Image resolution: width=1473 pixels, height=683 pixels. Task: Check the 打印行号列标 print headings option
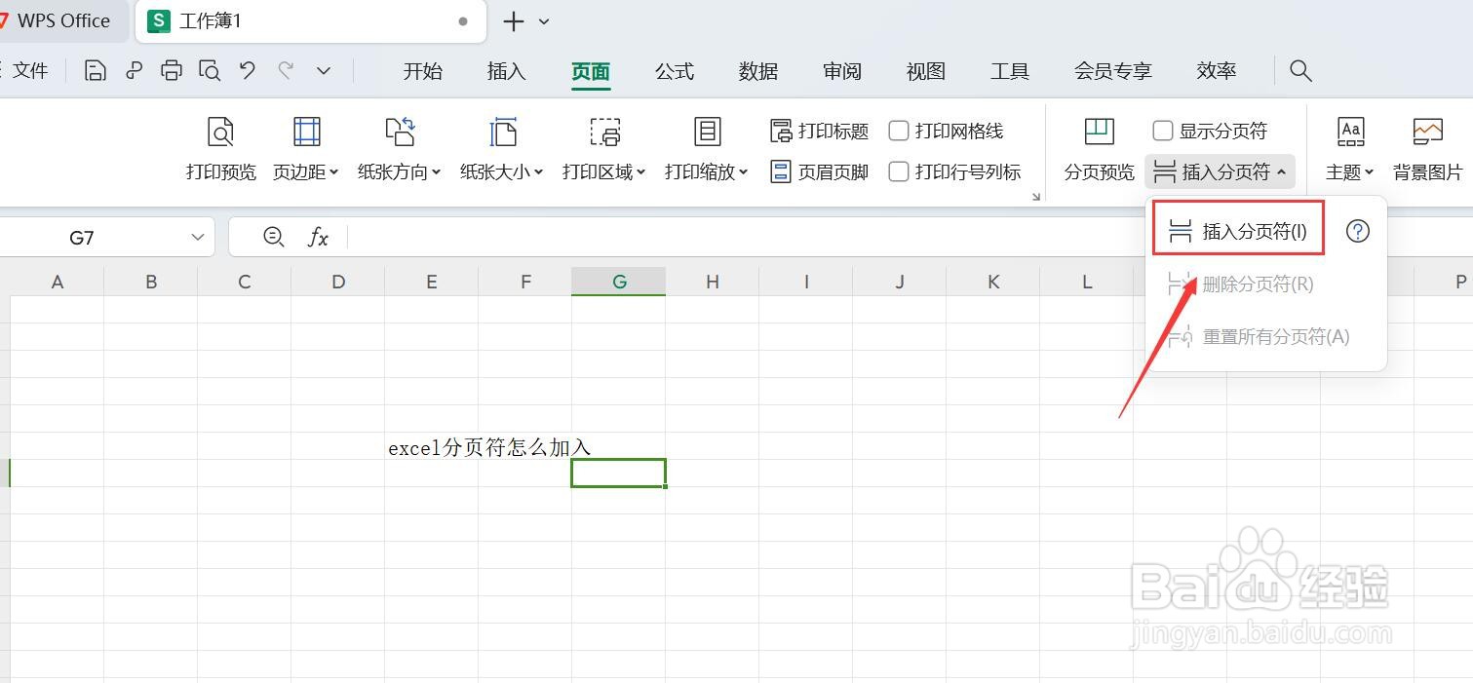coord(898,171)
